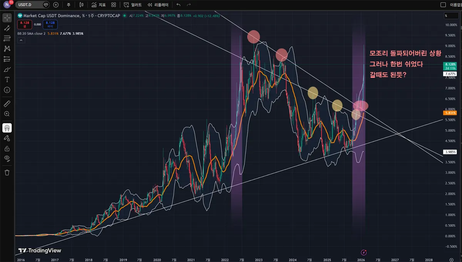Viewport: 462px width, 262px height.
Task: Select the Text annotation tool
Action: 7,79
